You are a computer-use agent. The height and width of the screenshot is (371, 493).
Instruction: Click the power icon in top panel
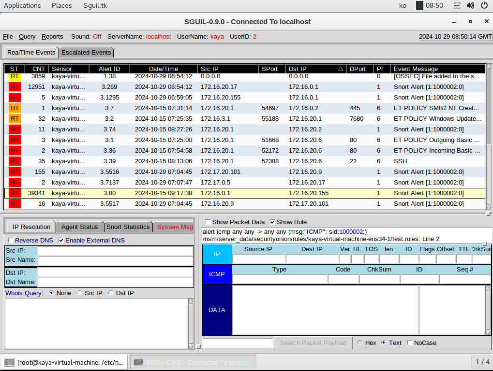click(x=484, y=5)
